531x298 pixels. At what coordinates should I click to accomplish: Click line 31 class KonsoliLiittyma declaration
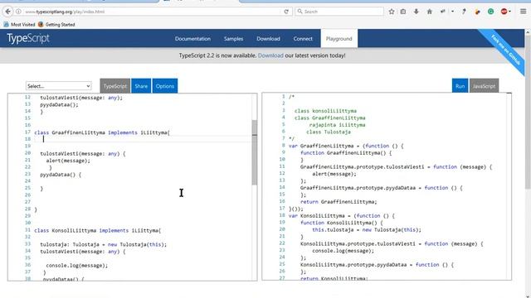pos(98,230)
